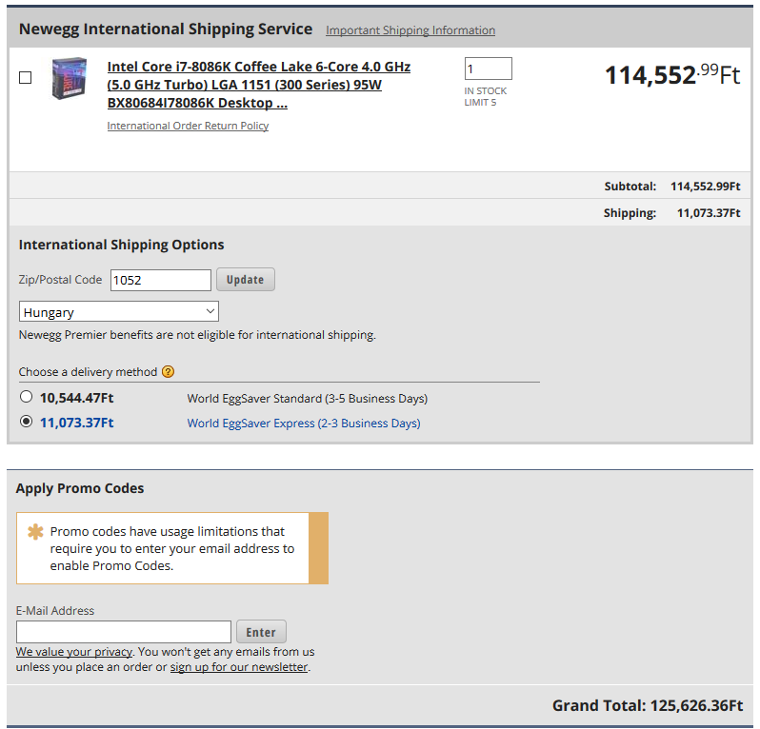The width and height of the screenshot is (760, 729).
Task: Click World EggSaver Standard (3-5 Business Days) label
Action: (x=308, y=398)
